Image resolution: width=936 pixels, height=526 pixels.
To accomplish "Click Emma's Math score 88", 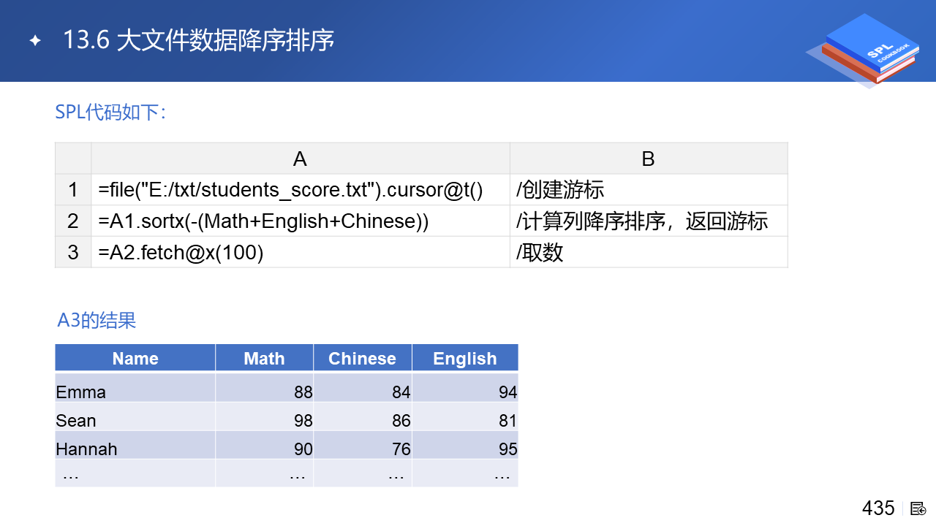I will tap(264, 388).
